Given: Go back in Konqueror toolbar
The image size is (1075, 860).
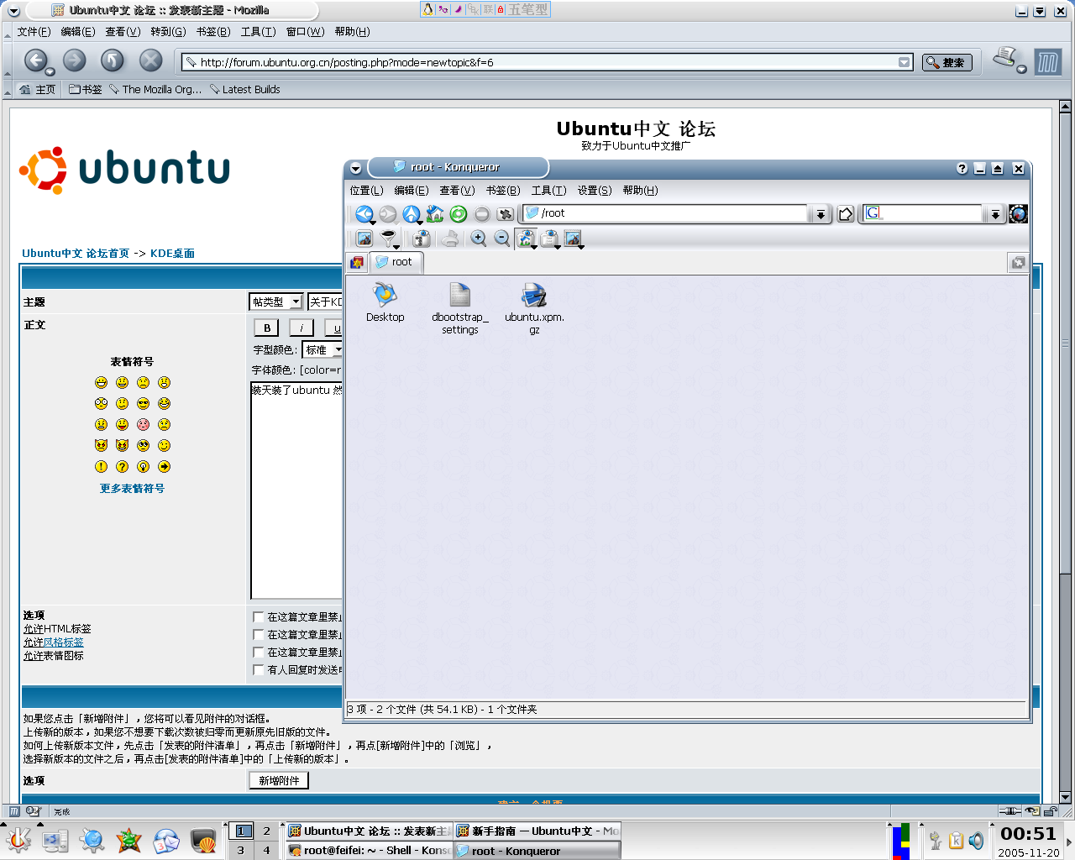Looking at the screenshot, I should pos(364,214).
